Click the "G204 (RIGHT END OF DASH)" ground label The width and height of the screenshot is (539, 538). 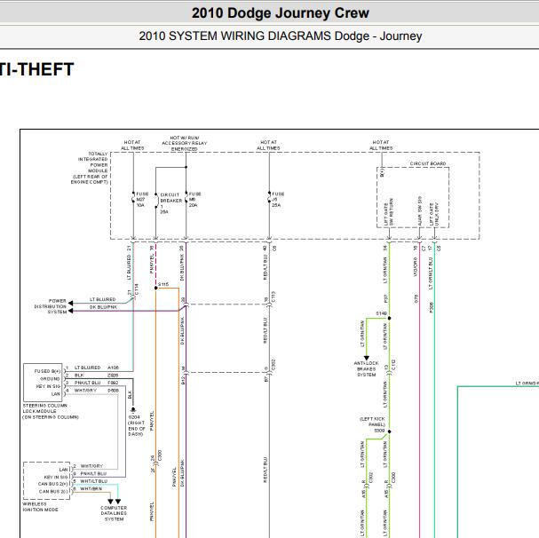click(137, 425)
